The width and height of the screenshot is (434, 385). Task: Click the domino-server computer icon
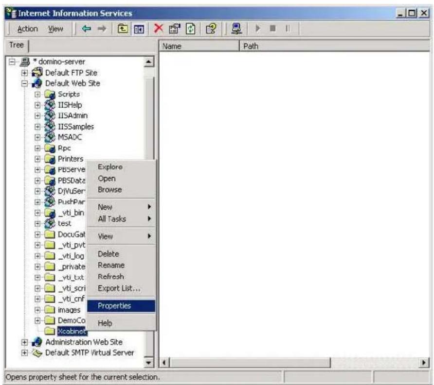click(25, 62)
